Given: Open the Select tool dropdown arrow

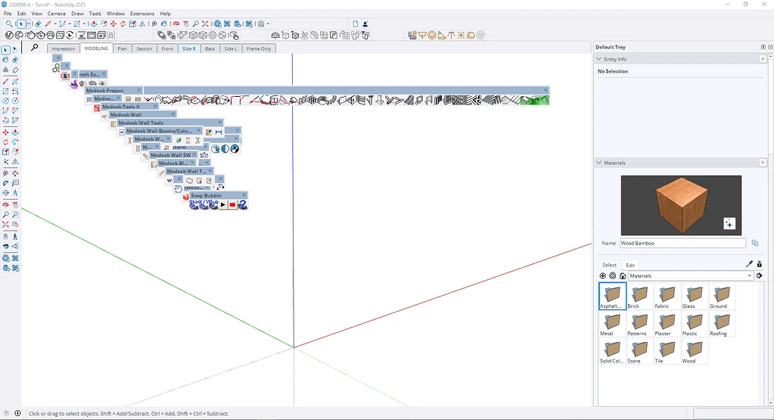Looking at the screenshot, I should click(28, 23).
